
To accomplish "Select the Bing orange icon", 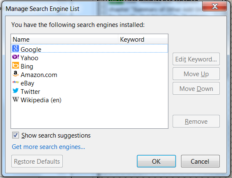I will point(16,65).
